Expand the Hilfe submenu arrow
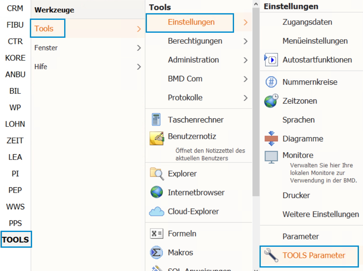The image size is (363, 271). [x=139, y=67]
